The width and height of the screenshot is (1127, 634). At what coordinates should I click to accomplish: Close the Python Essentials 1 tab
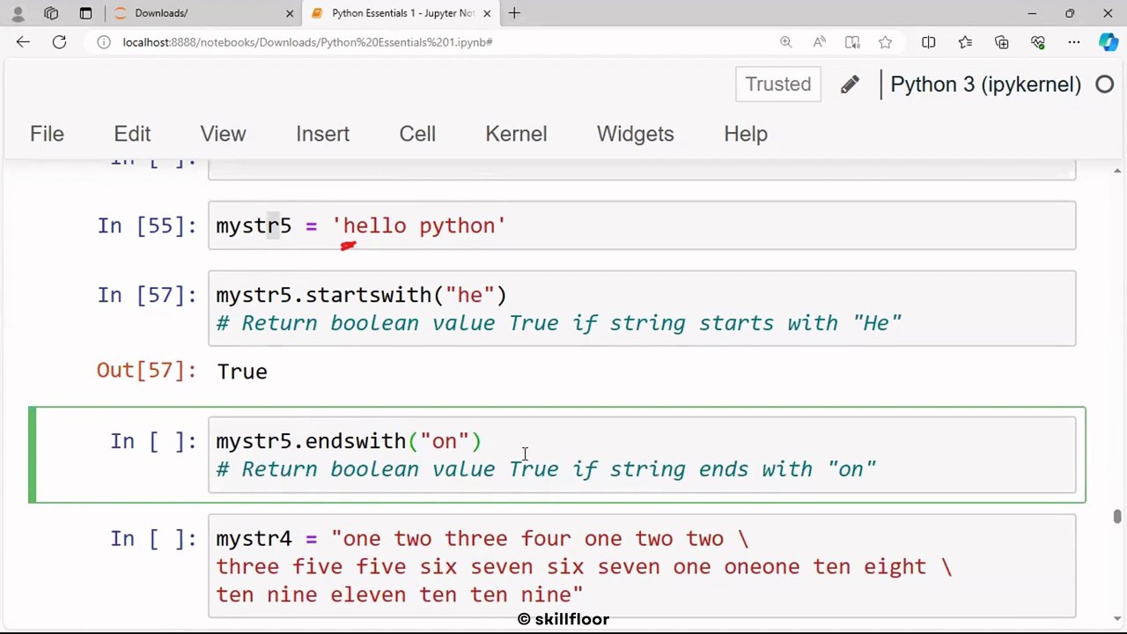point(489,13)
